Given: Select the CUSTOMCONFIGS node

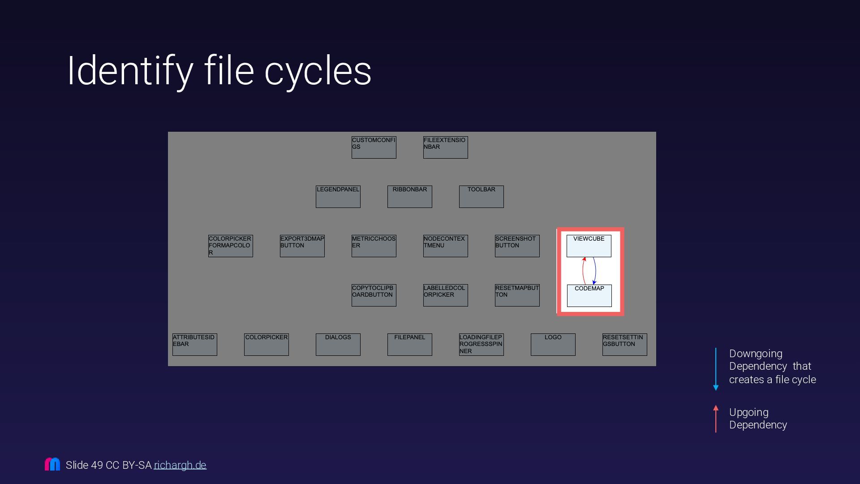Looking at the screenshot, I should tap(374, 147).
